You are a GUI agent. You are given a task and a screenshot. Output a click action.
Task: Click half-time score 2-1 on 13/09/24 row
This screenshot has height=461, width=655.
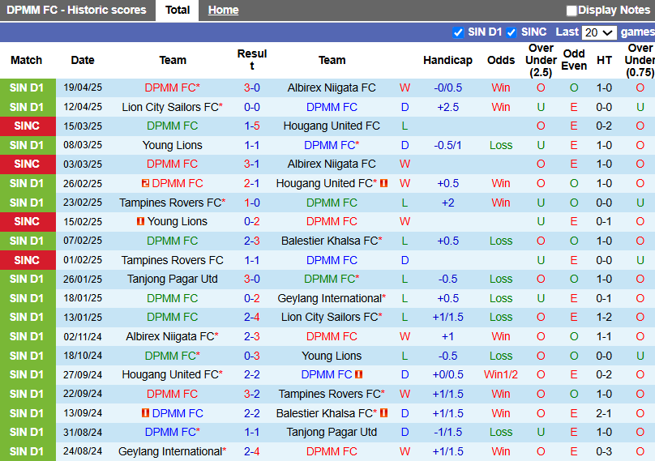click(604, 413)
